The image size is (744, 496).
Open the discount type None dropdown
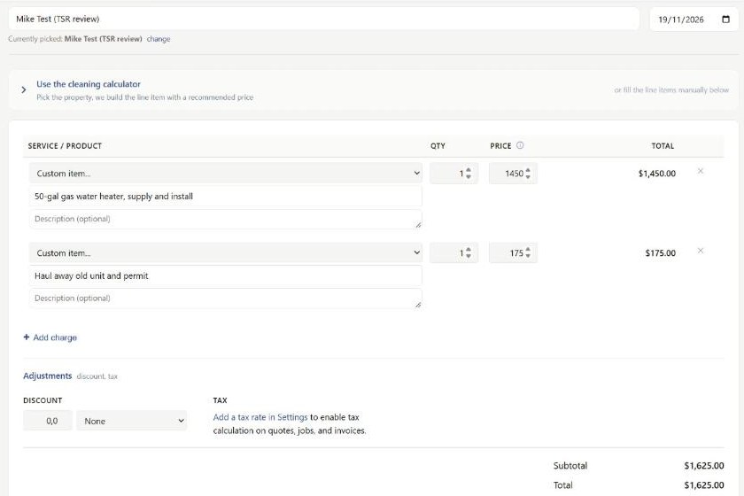pyautogui.click(x=131, y=421)
